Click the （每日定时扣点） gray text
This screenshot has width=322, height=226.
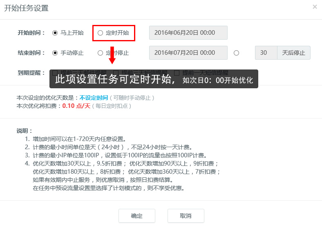[112, 106]
